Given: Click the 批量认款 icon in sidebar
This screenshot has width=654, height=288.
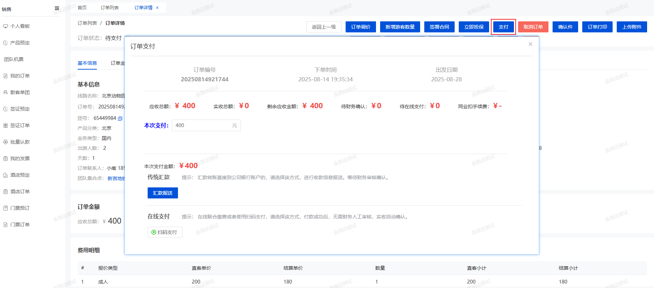Looking at the screenshot, I should point(6,142).
